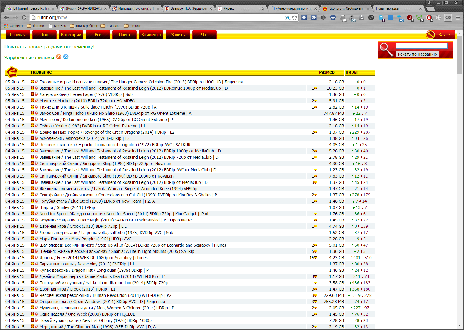
Task: Click the snowflake extension icon
Action: click(401, 18)
